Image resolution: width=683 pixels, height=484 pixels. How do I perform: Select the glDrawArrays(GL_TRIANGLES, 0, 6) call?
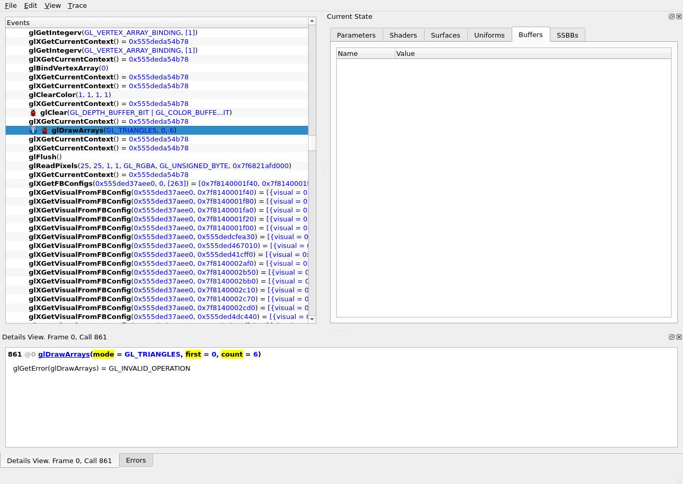157,130
